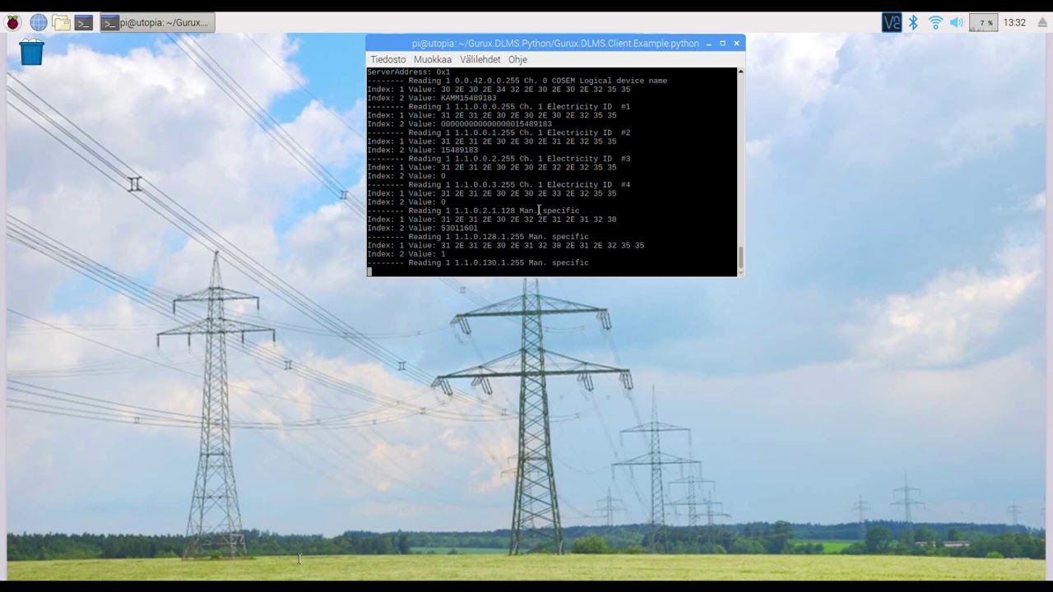Screen dimensions: 1053x592
Task: Click the 'Value: 0000000000000015489183' line
Action: [459, 123]
